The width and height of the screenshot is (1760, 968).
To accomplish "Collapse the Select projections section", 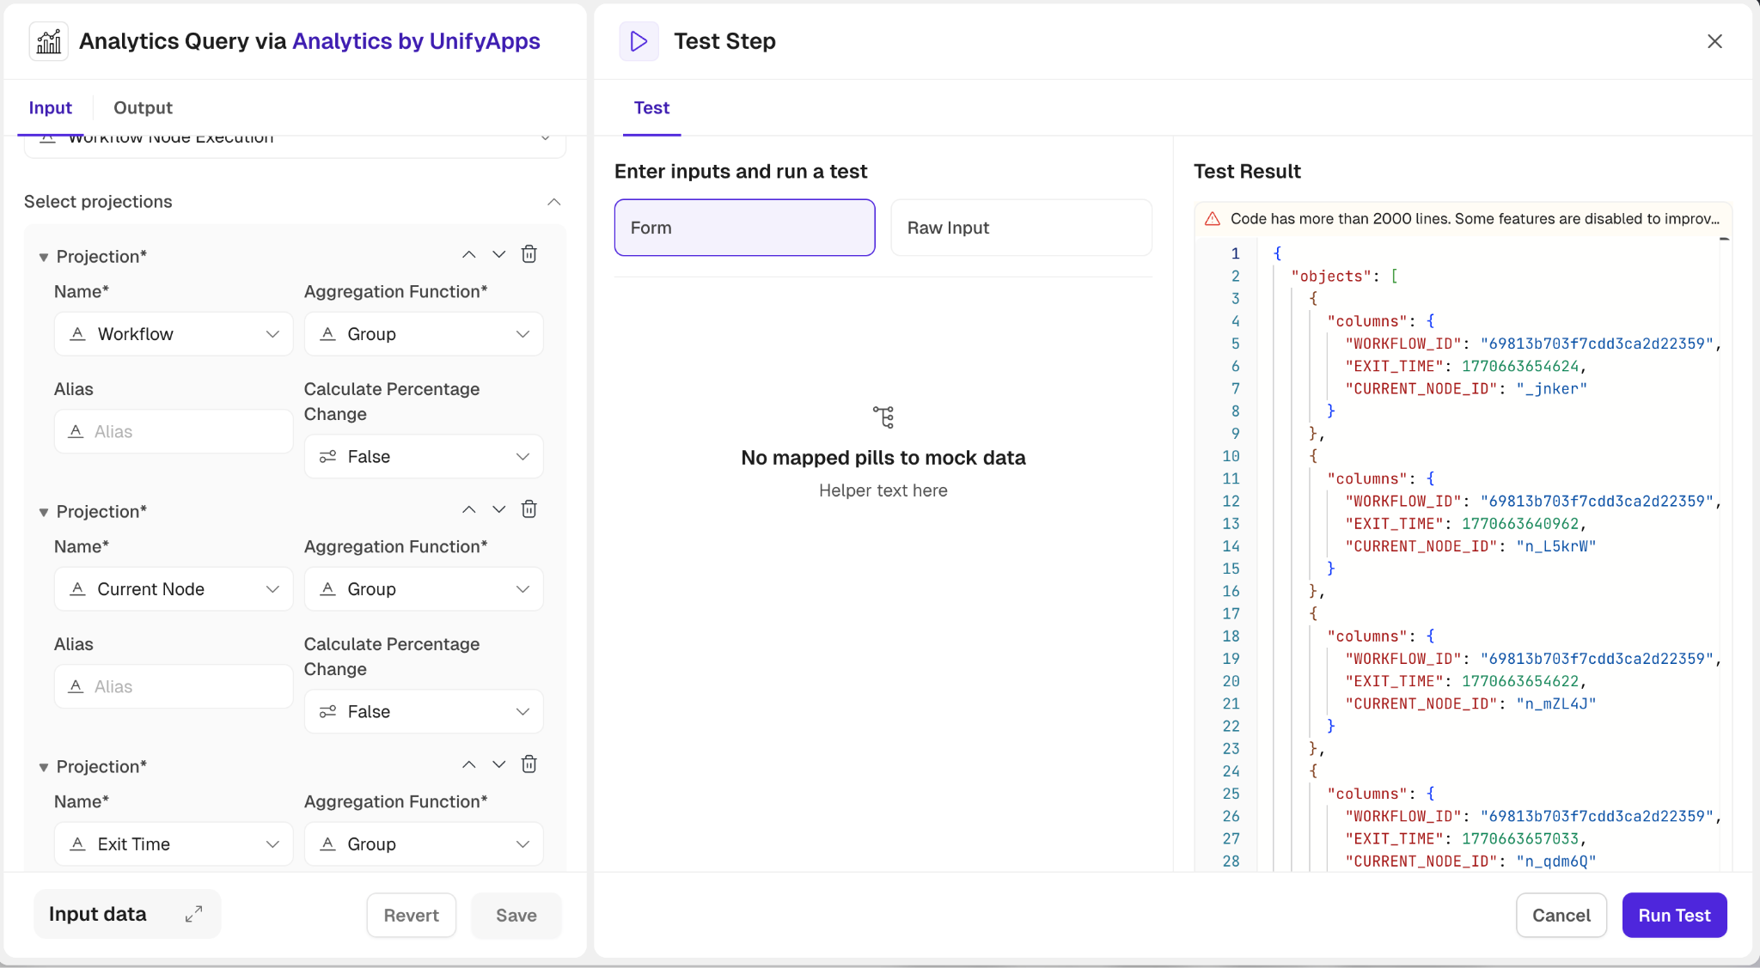I will pos(554,202).
